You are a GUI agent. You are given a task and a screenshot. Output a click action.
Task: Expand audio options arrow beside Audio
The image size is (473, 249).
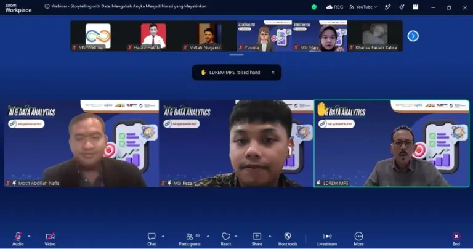[30, 236]
